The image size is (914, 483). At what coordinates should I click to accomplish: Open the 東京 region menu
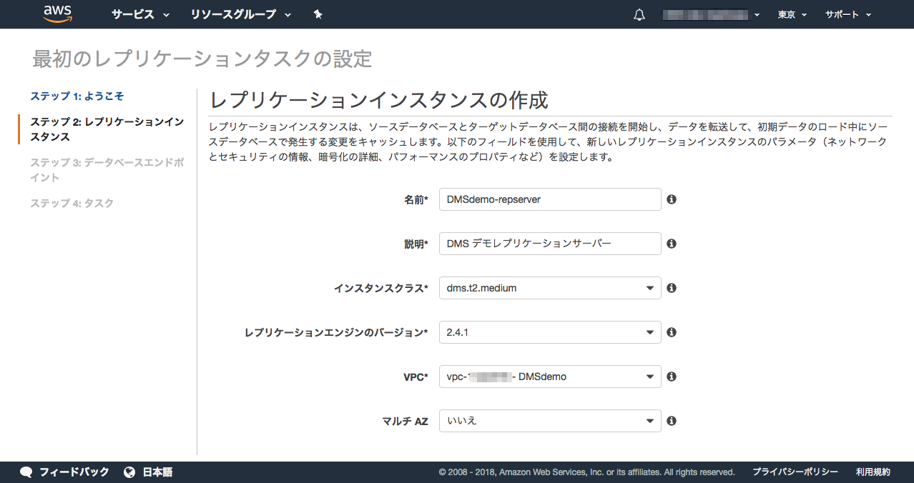[792, 14]
